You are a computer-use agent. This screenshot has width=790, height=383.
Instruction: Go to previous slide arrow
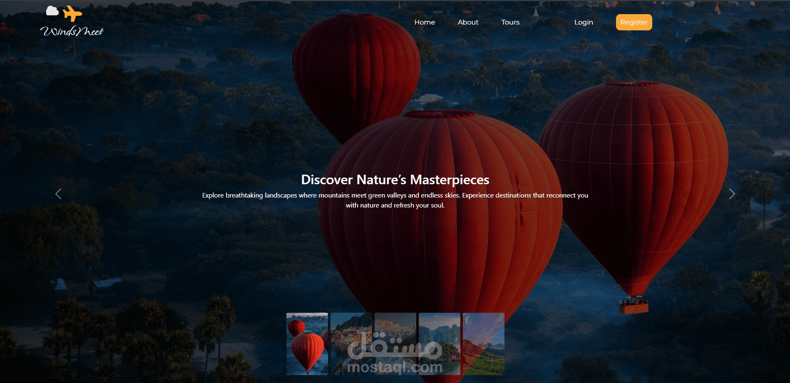click(58, 194)
